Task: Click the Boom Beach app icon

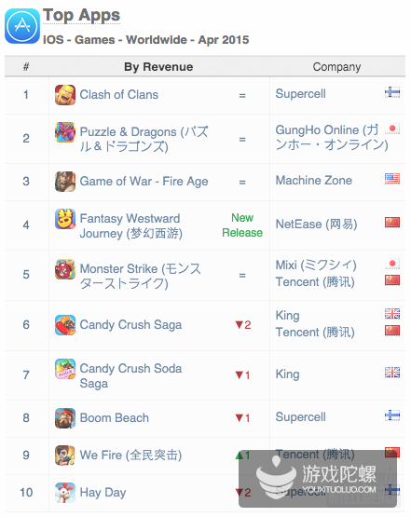Action: [65, 418]
